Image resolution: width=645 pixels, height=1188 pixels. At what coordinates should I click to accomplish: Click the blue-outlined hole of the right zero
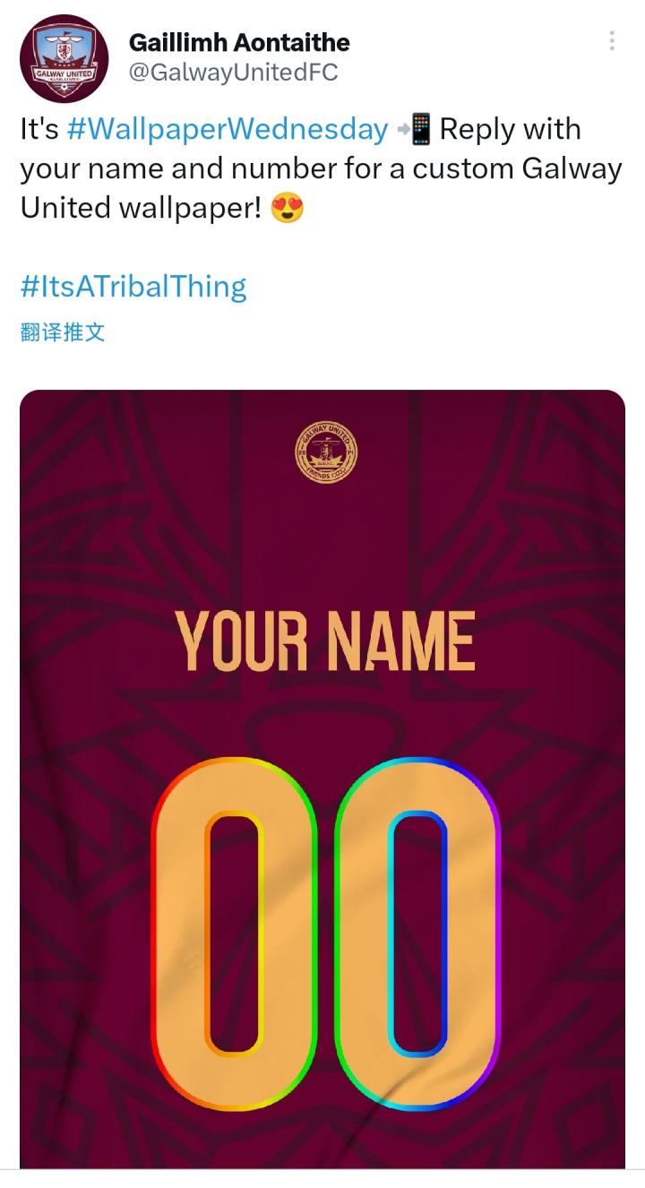tap(417, 934)
